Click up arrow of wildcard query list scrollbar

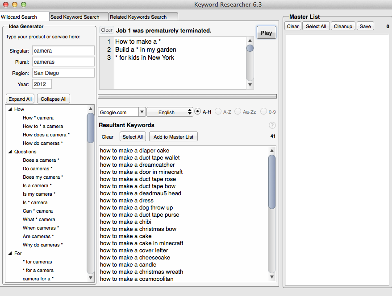pos(250,41)
